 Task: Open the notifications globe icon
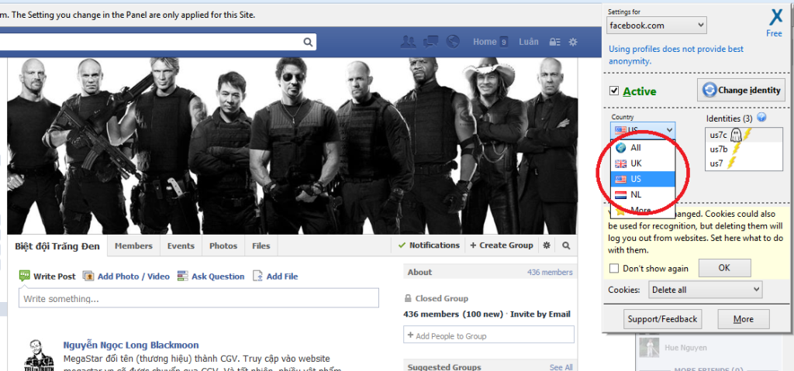coord(452,42)
